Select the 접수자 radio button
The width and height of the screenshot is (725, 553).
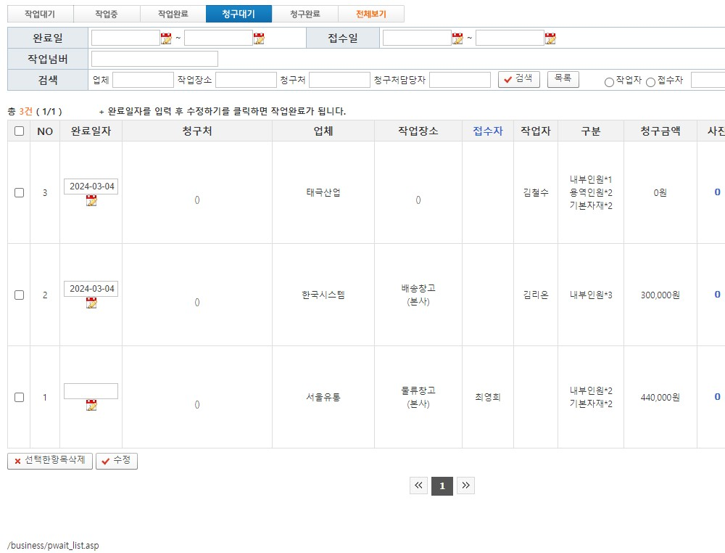click(650, 82)
